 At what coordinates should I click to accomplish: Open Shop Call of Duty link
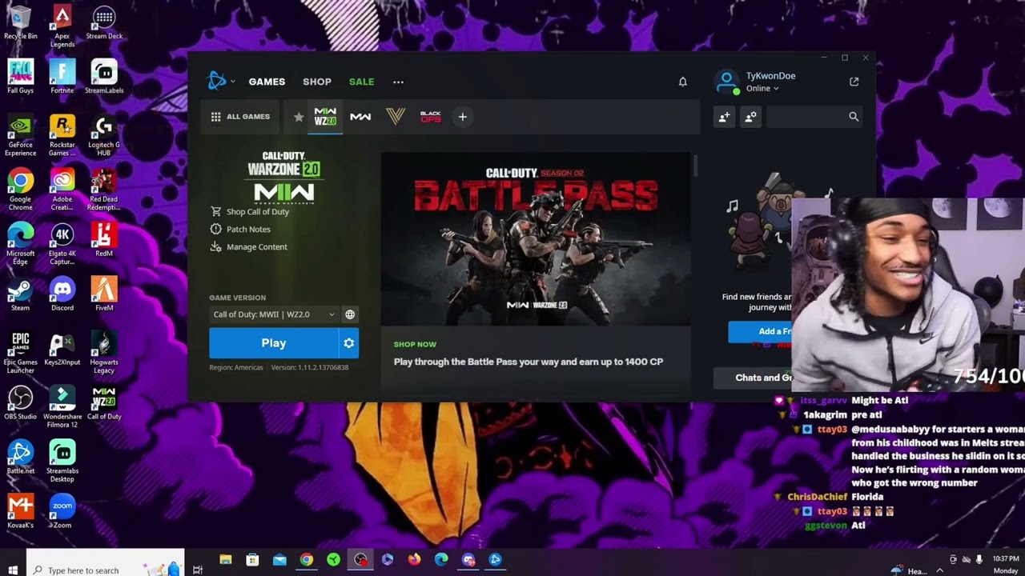[249, 211]
